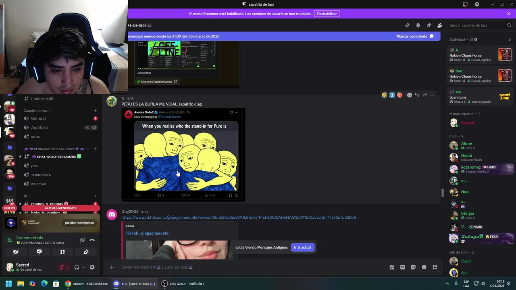The height and width of the screenshot is (290, 516).
Task: Show pinned messages in channel header
Action: pos(429,25)
